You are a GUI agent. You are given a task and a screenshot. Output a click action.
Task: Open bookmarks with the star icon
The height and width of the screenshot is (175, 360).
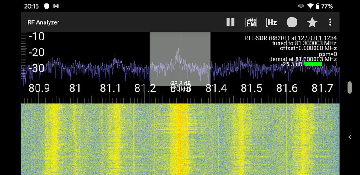pos(312,22)
